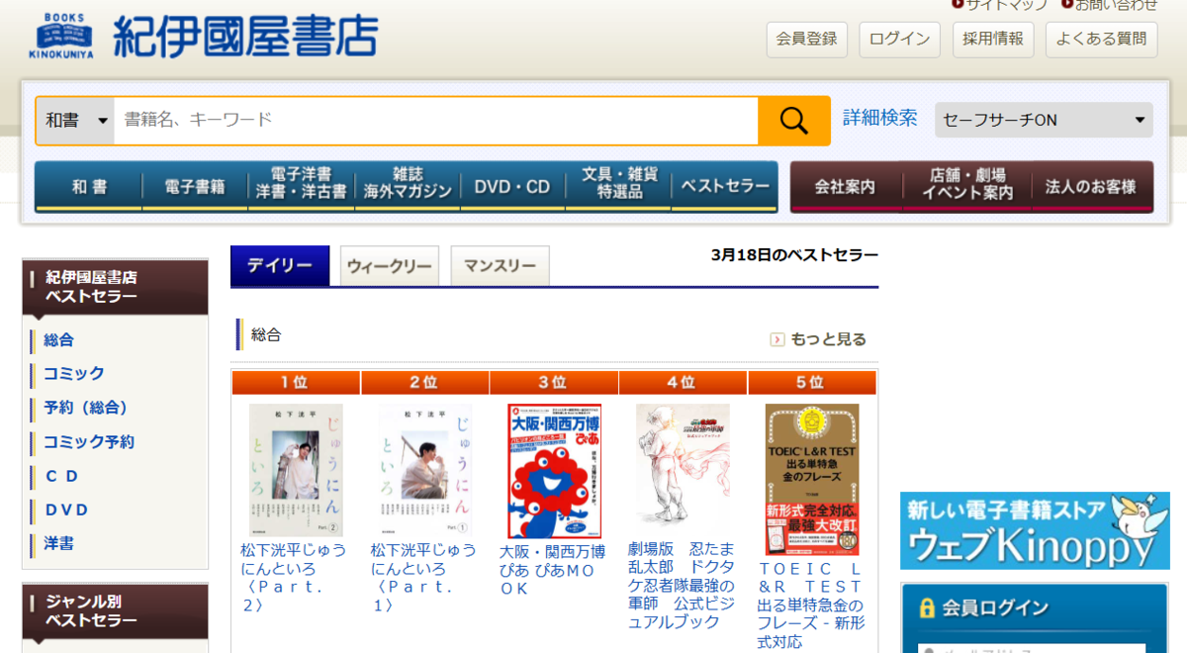Select 総合 in bestseller sidebar
Viewport: 1187px width, 653px height.
pos(59,339)
